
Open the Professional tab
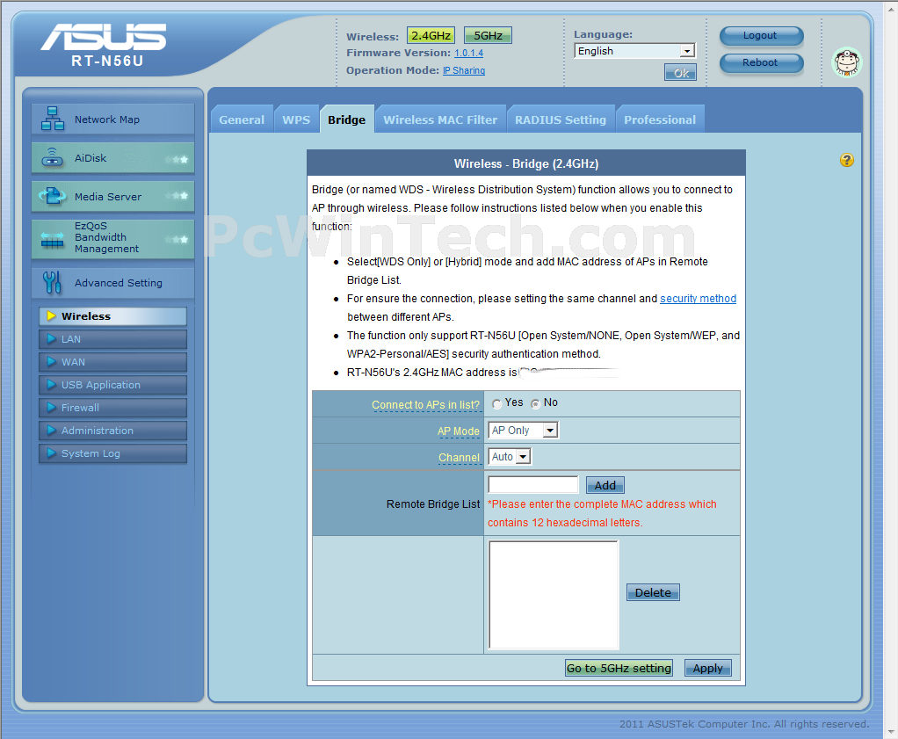pyautogui.click(x=660, y=120)
